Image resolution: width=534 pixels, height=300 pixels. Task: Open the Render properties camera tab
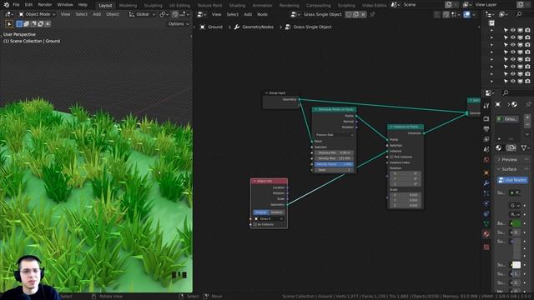click(486, 118)
